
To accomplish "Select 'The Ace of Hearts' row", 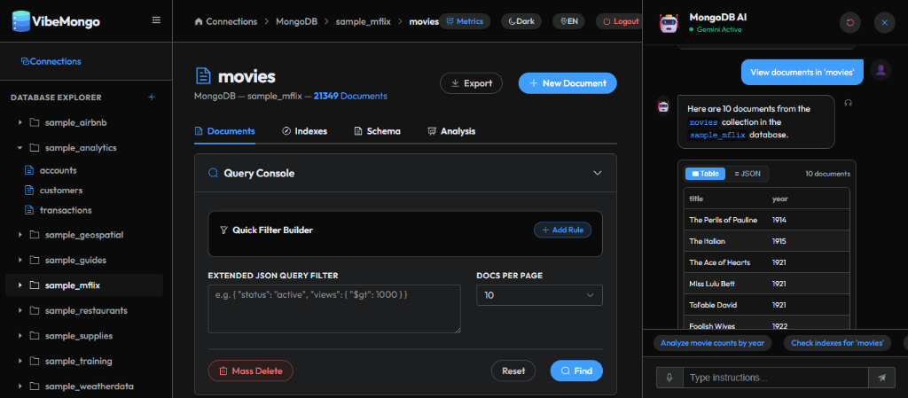I will point(766,262).
